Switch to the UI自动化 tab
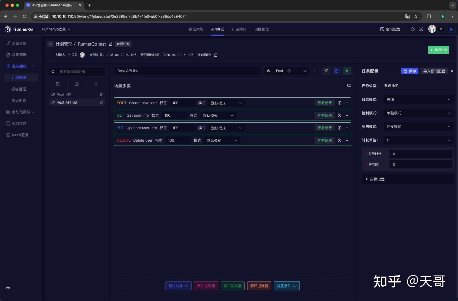 (238, 29)
